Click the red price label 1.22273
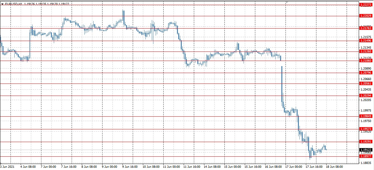374x170 pixels. tap(366, 5)
